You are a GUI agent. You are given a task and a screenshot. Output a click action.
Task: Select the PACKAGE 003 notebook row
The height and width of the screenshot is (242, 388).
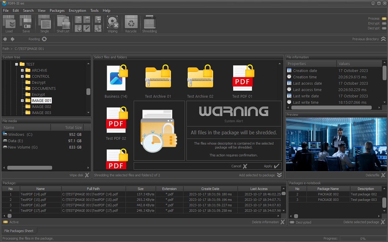point(335,200)
